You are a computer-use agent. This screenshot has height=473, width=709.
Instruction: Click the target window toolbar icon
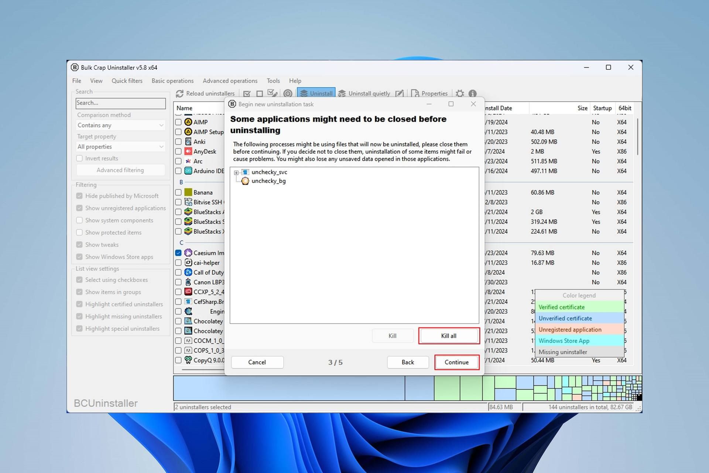pos(288,93)
